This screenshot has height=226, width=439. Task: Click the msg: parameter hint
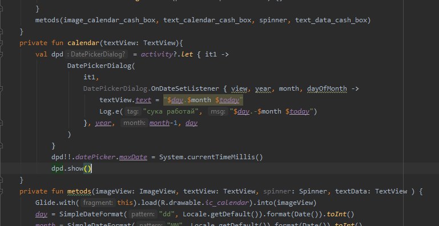[218, 111]
